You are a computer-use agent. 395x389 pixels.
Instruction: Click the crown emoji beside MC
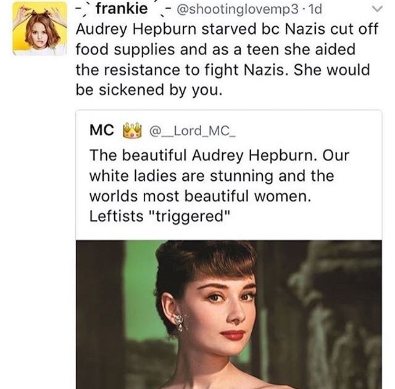(130, 132)
